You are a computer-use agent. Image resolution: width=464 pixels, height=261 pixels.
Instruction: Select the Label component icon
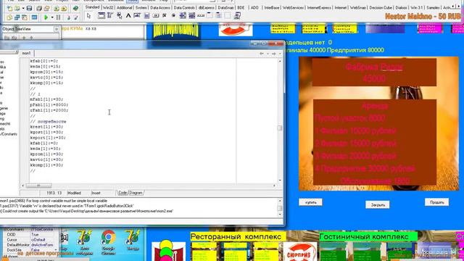[x=128, y=15]
